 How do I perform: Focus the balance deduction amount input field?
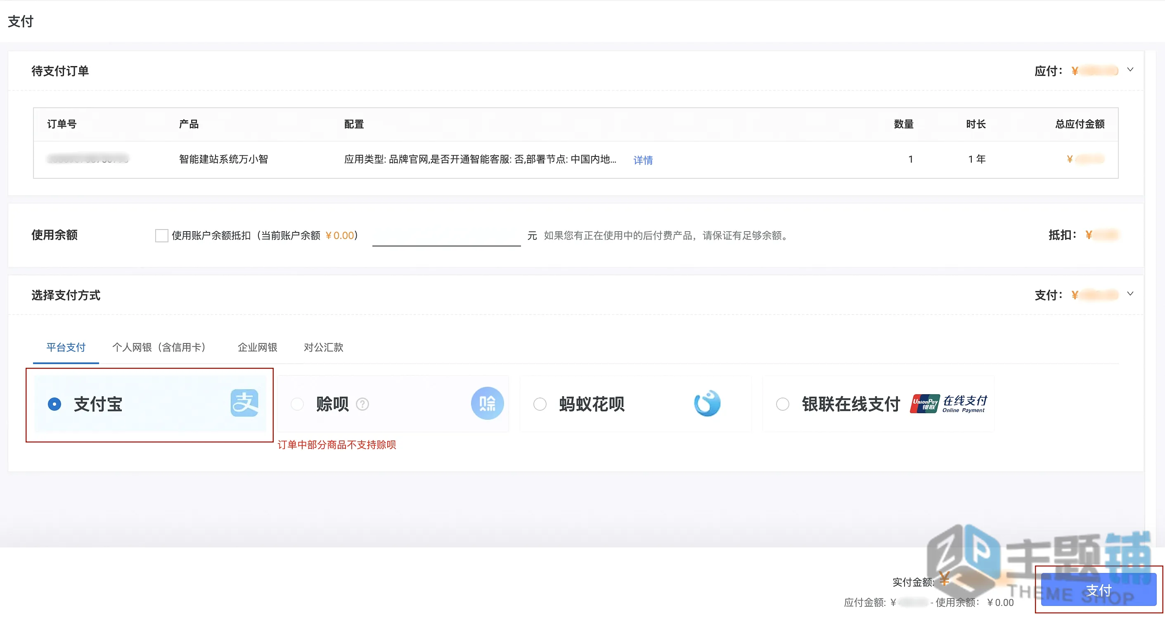point(446,235)
